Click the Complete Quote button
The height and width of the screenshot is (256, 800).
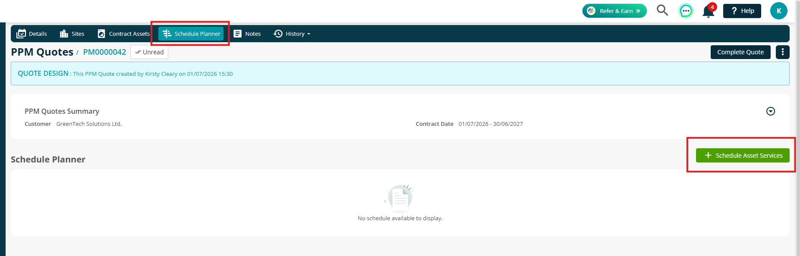(740, 52)
